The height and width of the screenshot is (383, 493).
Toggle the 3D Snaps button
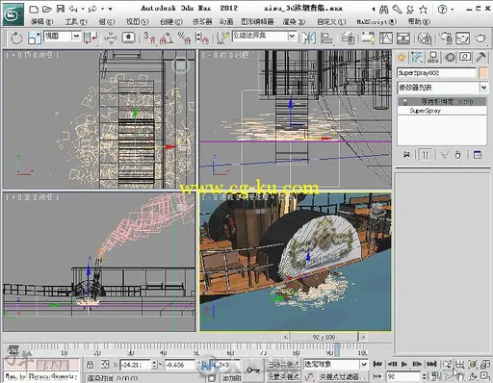click(149, 38)
